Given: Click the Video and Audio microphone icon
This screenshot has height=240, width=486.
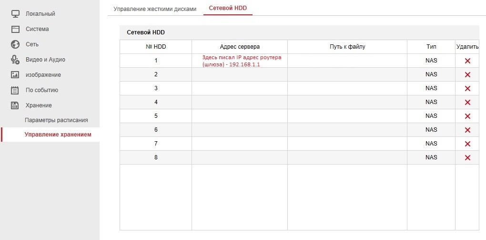Looking at the screenshot, I should click(15, 59).
